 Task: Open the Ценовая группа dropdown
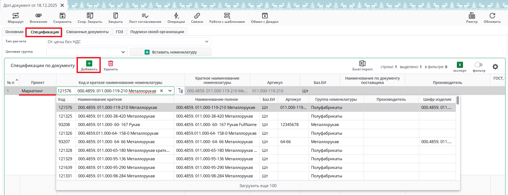pos(123,52)
